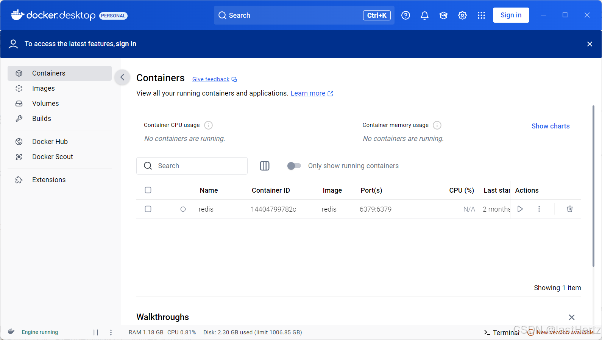Screen dimensions: 602x340
Task: Go to Builds in the sidebar
Action: coord(59,119)
